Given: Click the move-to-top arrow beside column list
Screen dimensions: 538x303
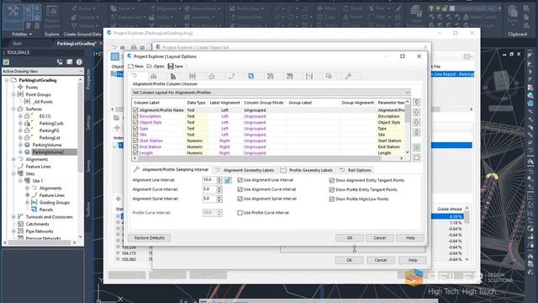Looking at the screenshot, I should (x=417, y=102).
